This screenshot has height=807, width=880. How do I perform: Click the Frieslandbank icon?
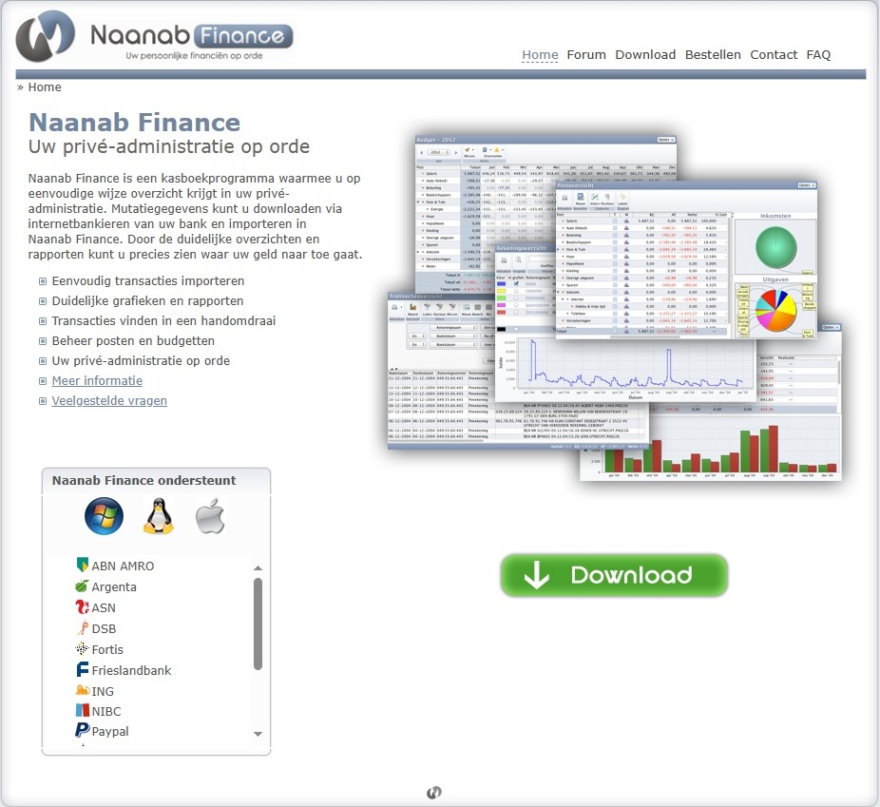[x=82, y=670]
